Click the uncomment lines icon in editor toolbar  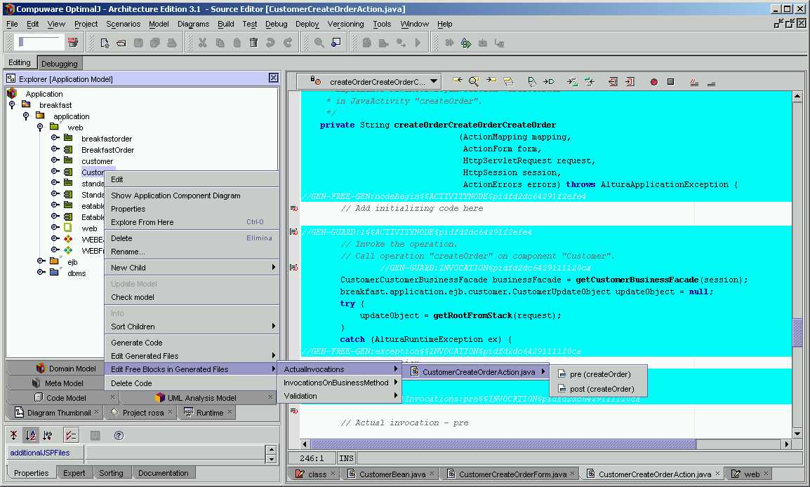pos(711,83)
